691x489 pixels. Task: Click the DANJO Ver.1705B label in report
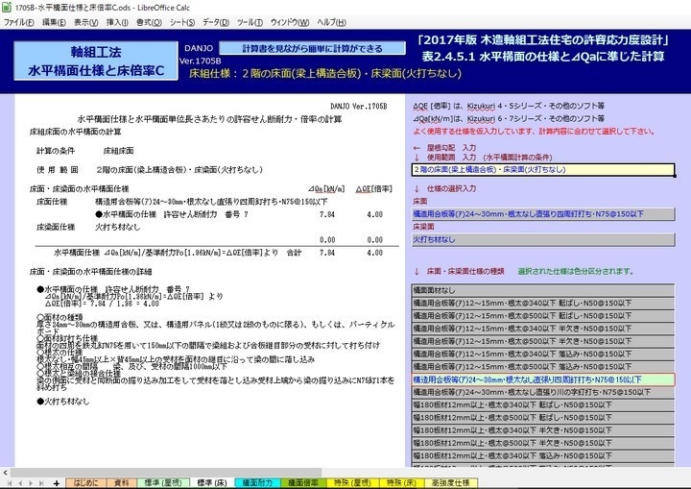(x=358, y=107)
